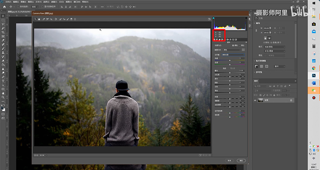Select the Red Eye Removal tool
This screenshot has width=320, height=170.
64,19
